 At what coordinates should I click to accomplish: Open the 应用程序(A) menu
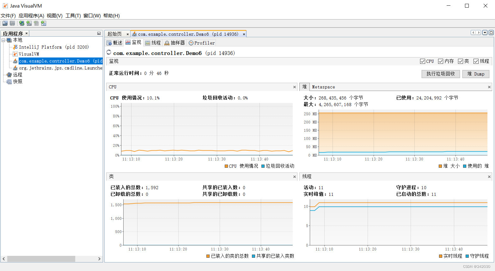pos(31,16)
